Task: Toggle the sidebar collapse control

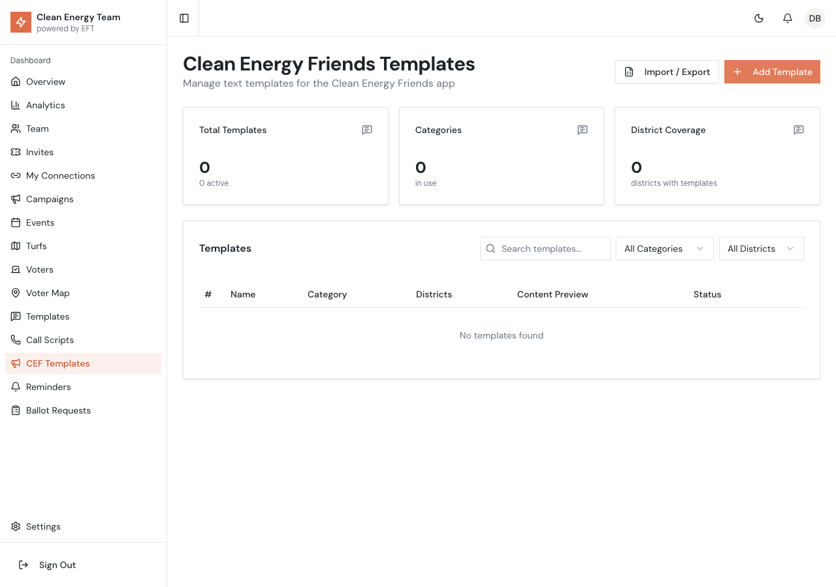Action: tap(184, 18)
